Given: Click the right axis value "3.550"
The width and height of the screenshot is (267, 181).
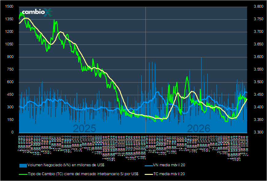Looking at the screenshot, I should (258, 70).
